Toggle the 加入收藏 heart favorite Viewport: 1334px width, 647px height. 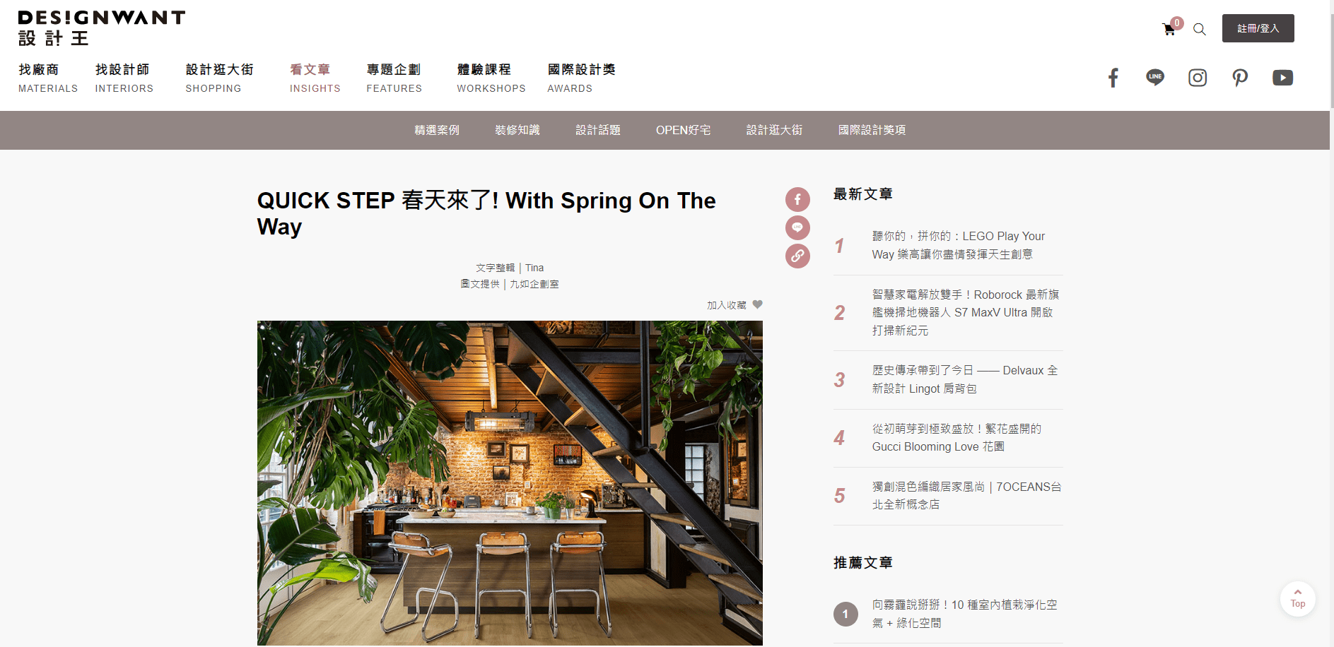(x=757, y=304)
